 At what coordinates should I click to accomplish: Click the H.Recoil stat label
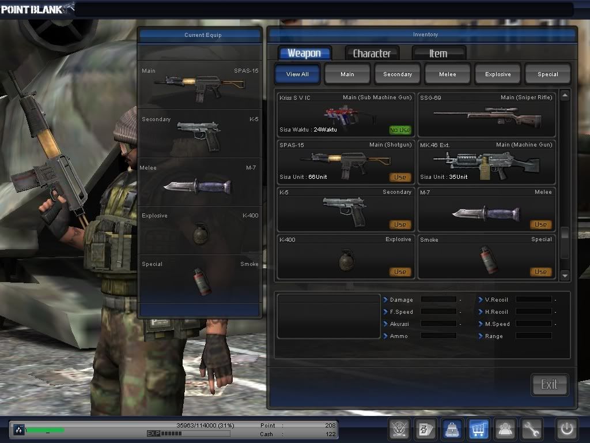tap(497, 312)
